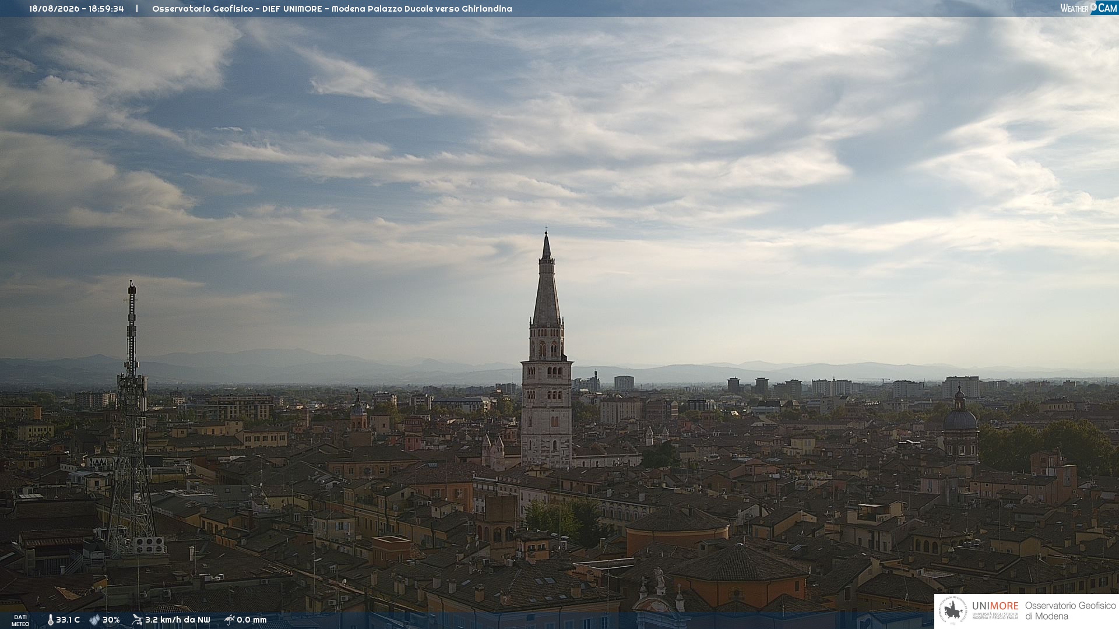Click the 30% humidity value
The width and height of the screenshot is (1119, 629).
coord(111,620)
